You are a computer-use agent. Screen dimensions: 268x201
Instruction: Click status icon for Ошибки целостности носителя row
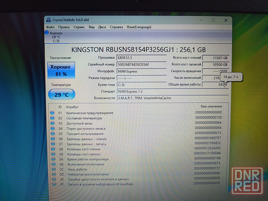[54, 179]
